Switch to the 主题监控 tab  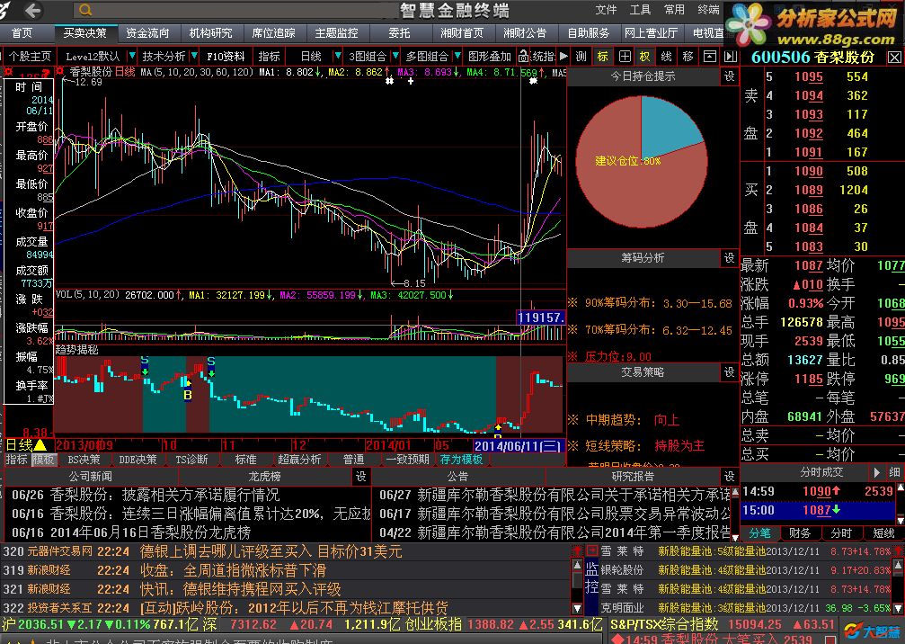336,33
